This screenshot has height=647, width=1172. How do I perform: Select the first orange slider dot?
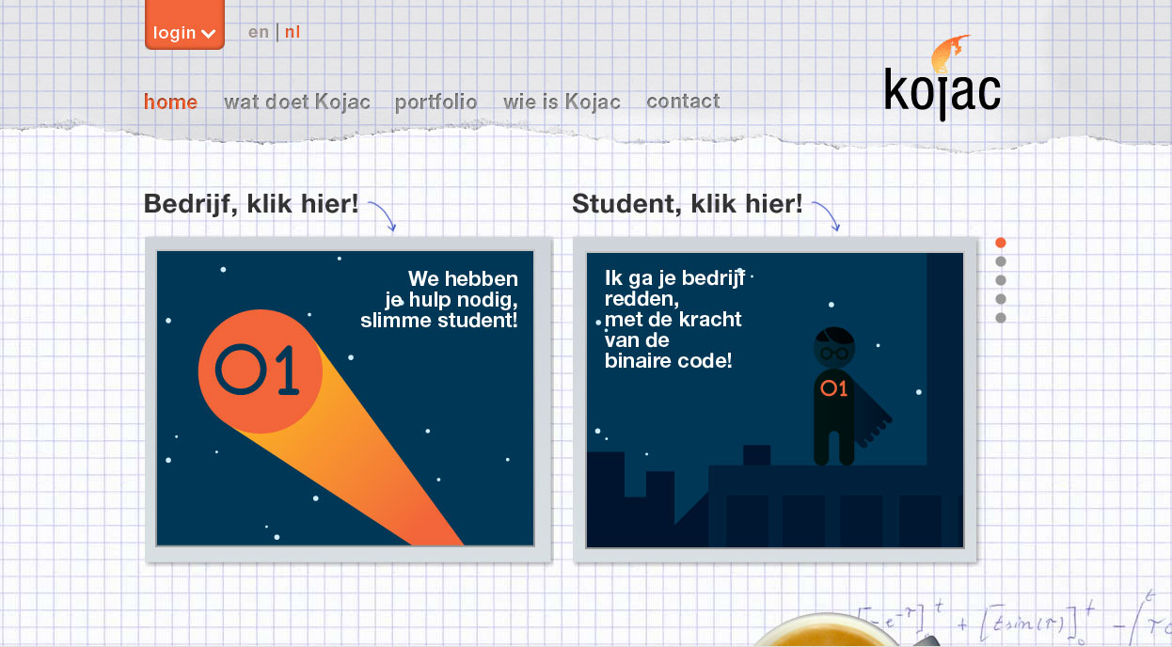click(x=1001, y=243)
